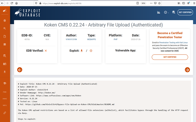Open the Papers document icon in sidebar

click(5, 36)
